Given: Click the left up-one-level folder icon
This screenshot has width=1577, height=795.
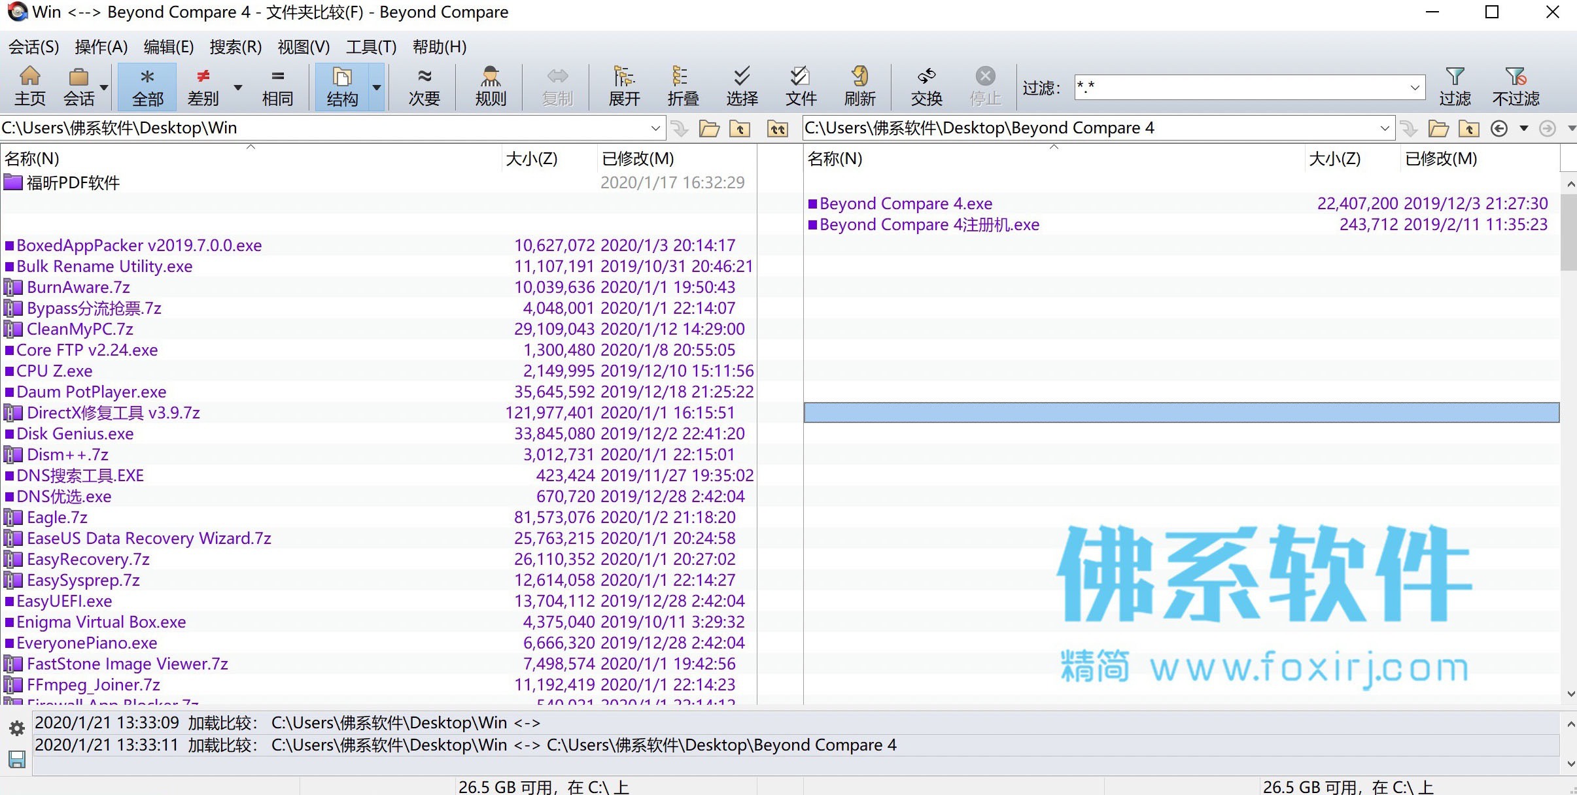Looking at the screenshot, I should click(740, 129).
